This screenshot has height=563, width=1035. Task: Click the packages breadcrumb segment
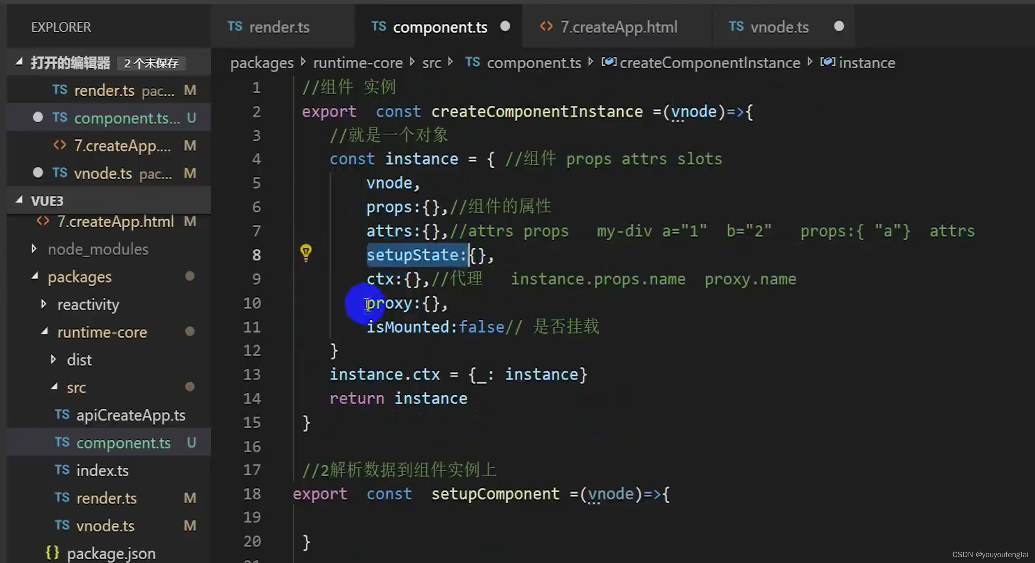[x=262, y=63]
